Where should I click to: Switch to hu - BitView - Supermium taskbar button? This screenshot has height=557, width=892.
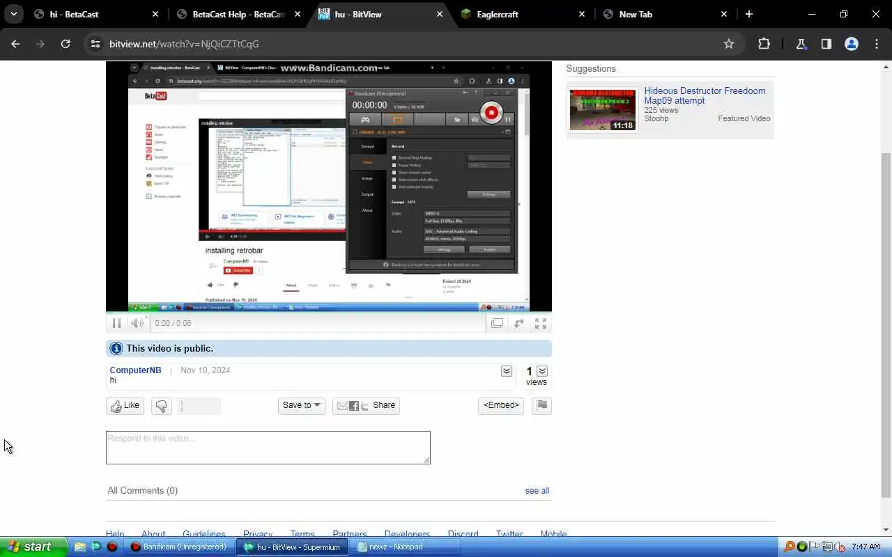coord(292,547)
